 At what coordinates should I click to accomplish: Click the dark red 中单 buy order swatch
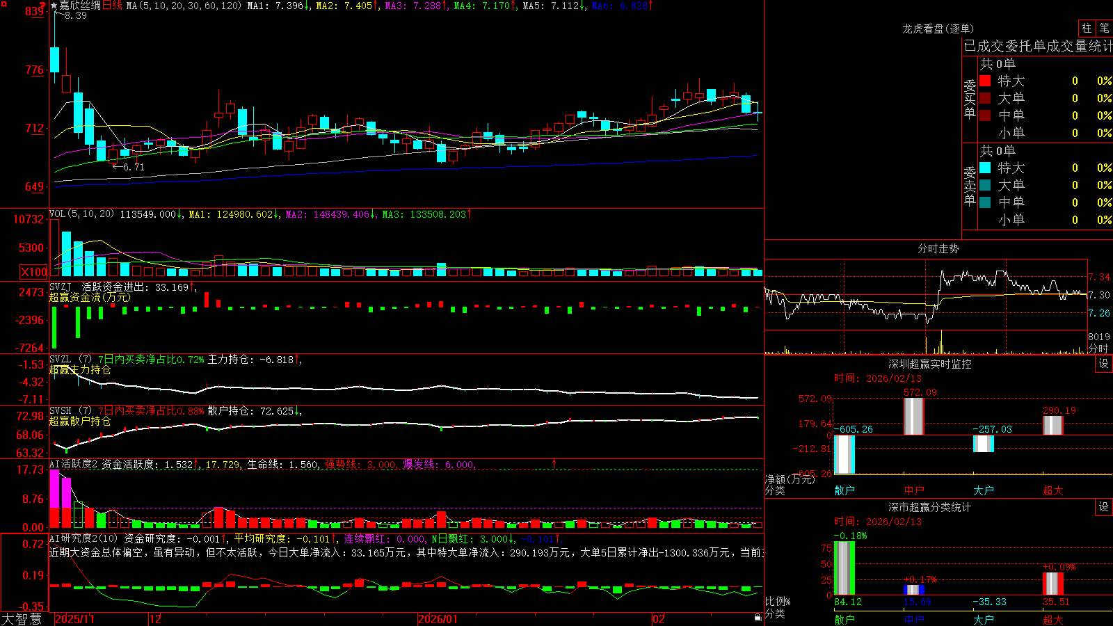tap(985, 115)
